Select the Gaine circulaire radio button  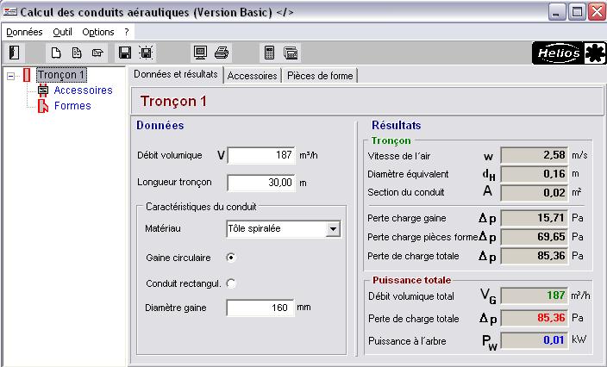pyautogui.click(x=231, y=258)
